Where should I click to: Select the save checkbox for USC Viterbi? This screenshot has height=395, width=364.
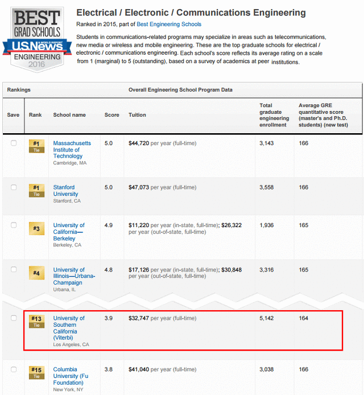pyautogui.click(x=14, y=318)
